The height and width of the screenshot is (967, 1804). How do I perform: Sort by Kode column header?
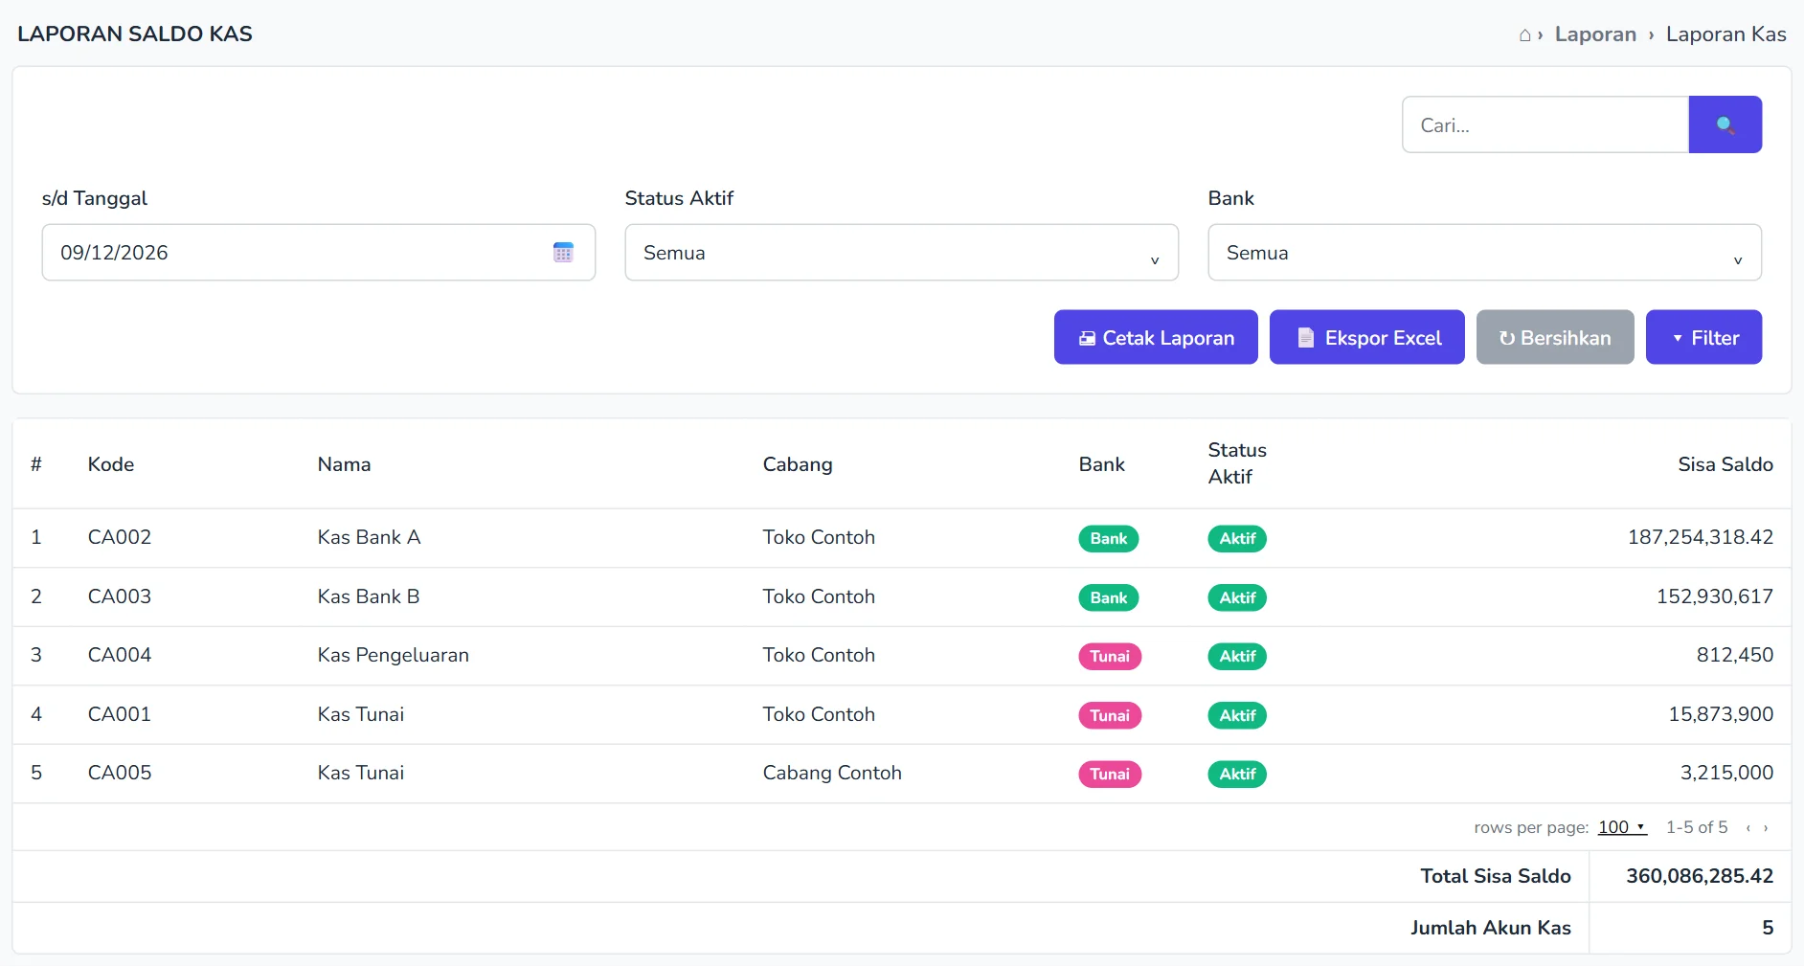111,464
